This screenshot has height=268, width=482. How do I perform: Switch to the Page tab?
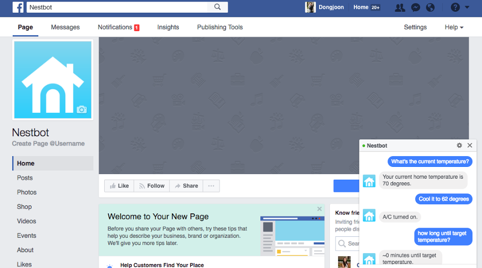pyautogui.click(x=25, y=27)
